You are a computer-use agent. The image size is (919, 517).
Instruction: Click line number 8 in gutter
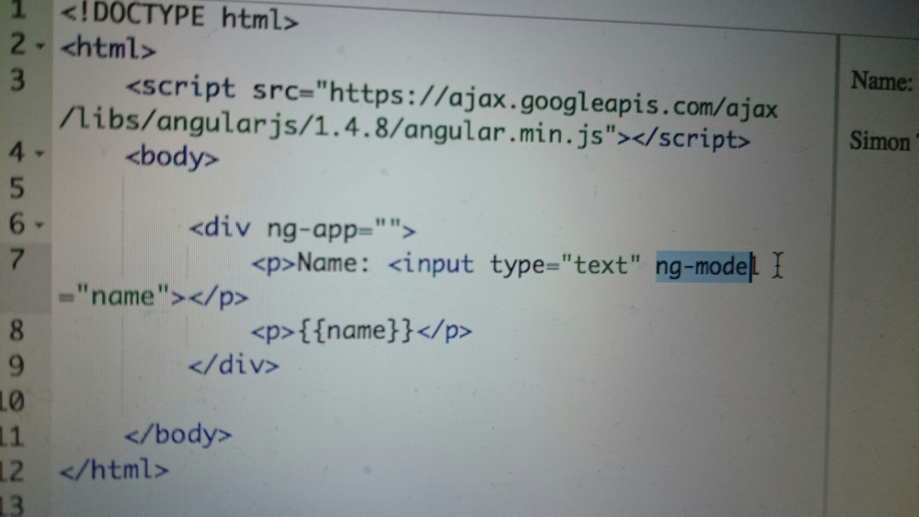(x=17, y=331)
